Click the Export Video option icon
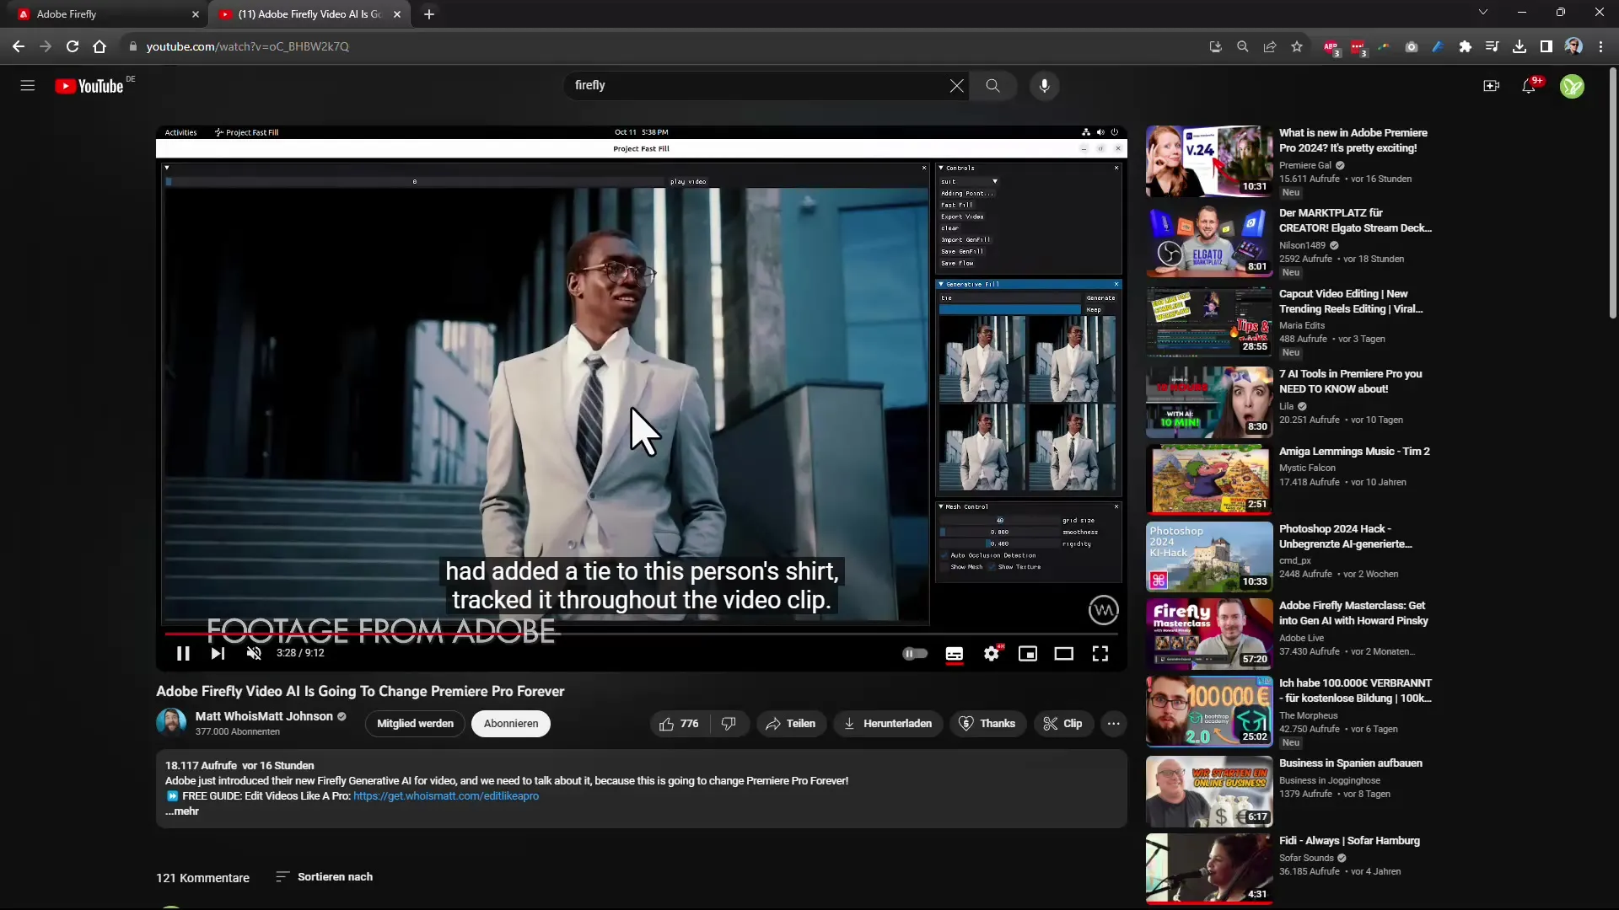Viewport: 1619px width, 910px height. click(963, 216)
